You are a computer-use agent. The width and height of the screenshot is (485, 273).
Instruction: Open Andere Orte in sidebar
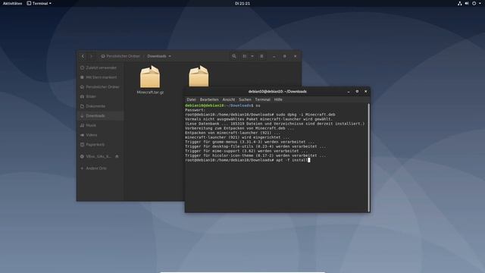(101, 168)
